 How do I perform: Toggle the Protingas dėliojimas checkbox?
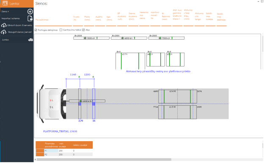36,30
